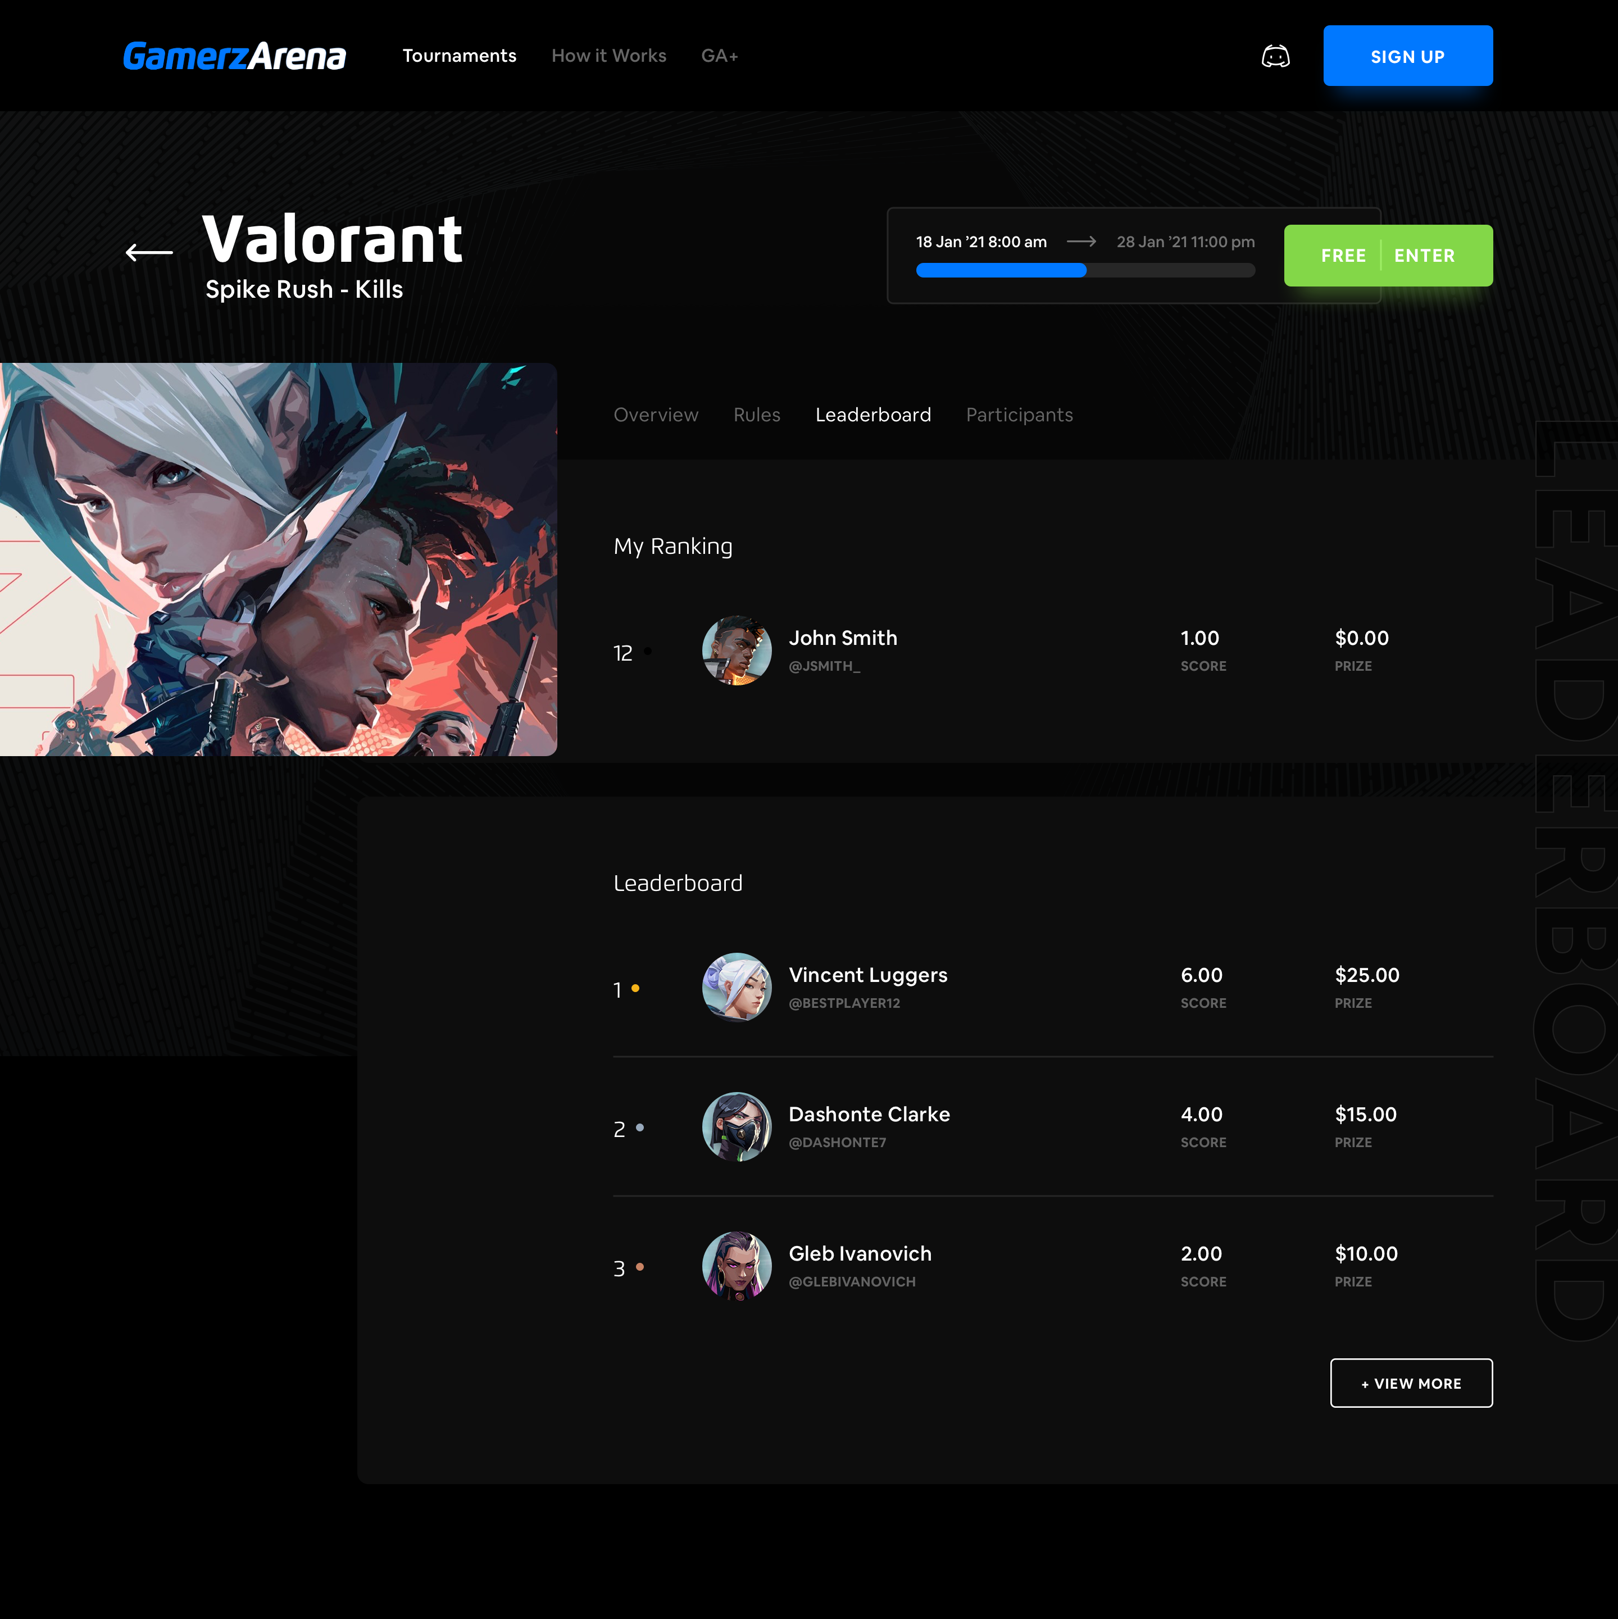Open the Discord icon link
The width and height of the screenshot is (1618, 1619).
pyautogui.click(x=1275, y=56)
